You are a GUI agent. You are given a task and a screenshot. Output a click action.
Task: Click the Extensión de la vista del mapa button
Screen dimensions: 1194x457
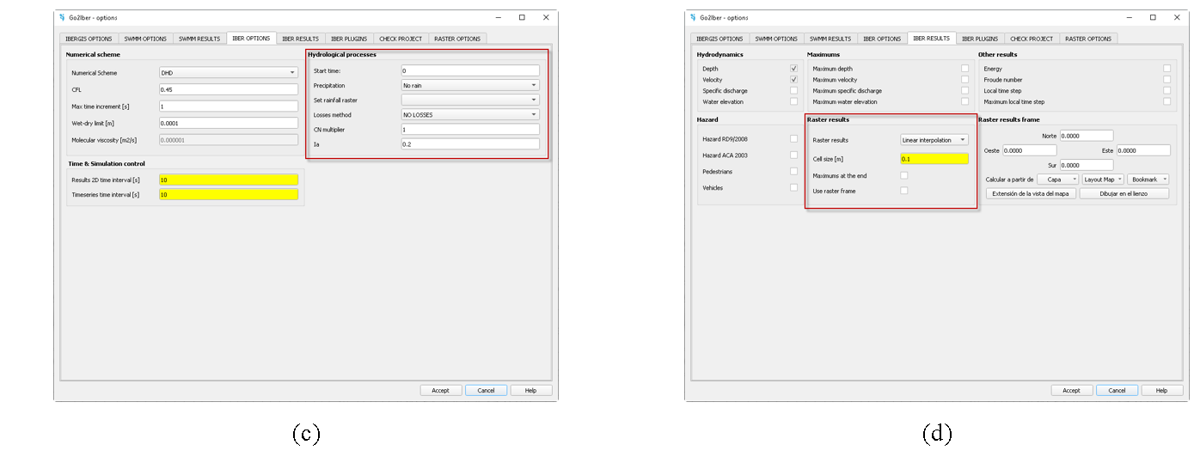[x=1031, y=194]
